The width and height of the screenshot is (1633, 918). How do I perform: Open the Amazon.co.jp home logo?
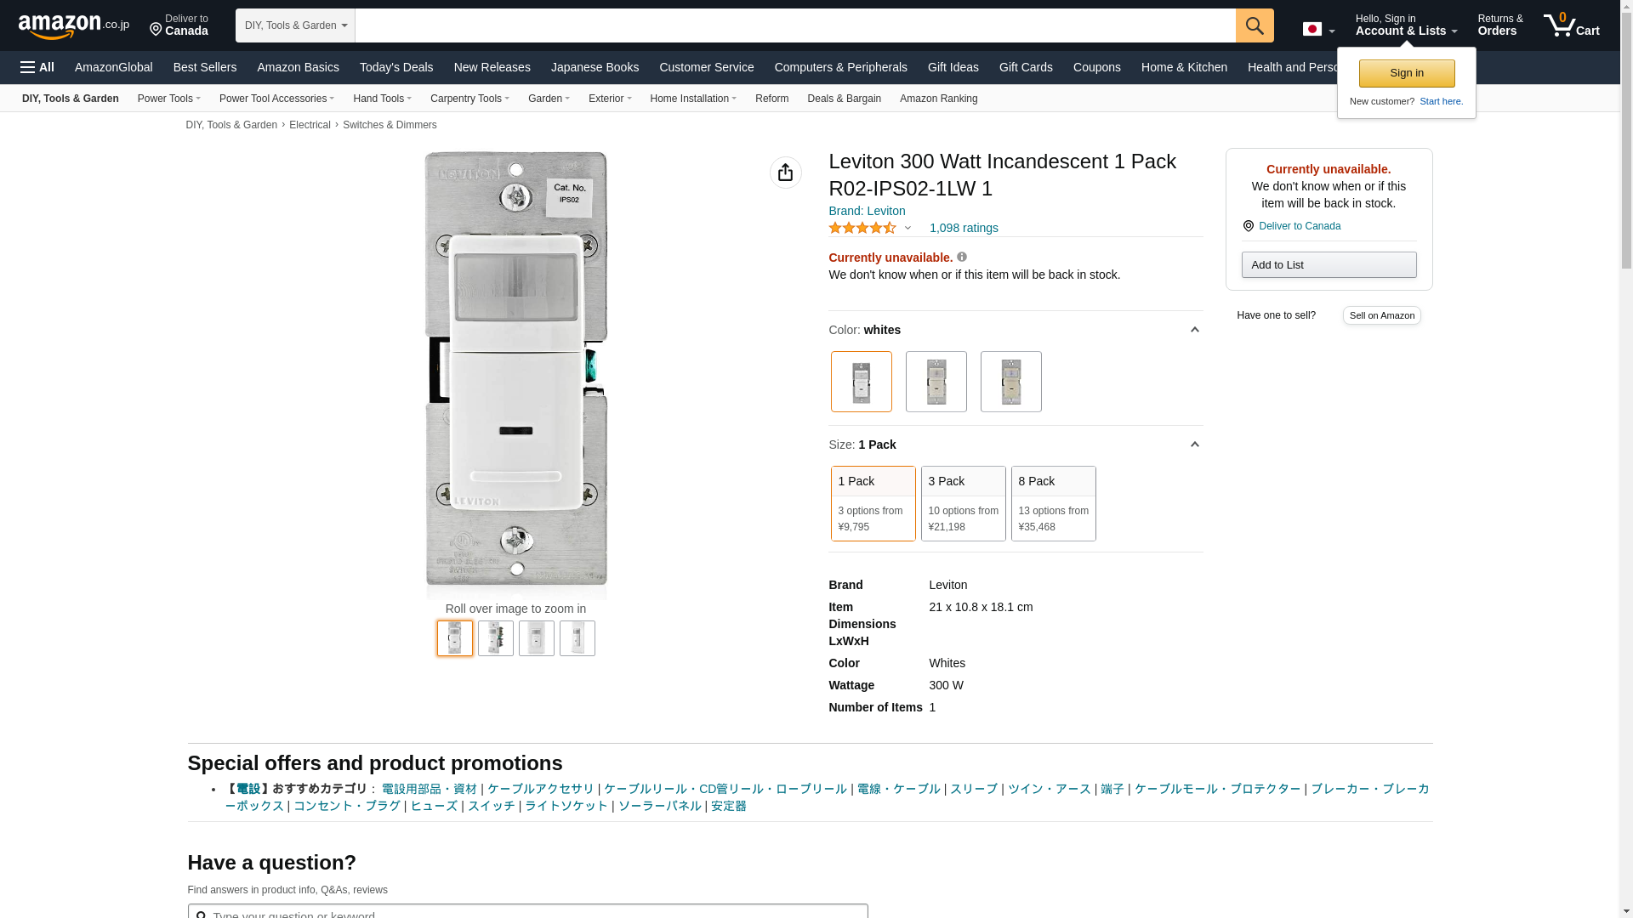73,25
